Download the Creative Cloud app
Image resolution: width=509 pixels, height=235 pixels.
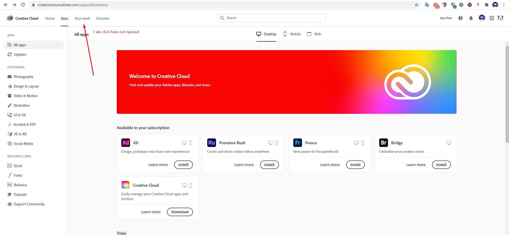coord(180,212)
